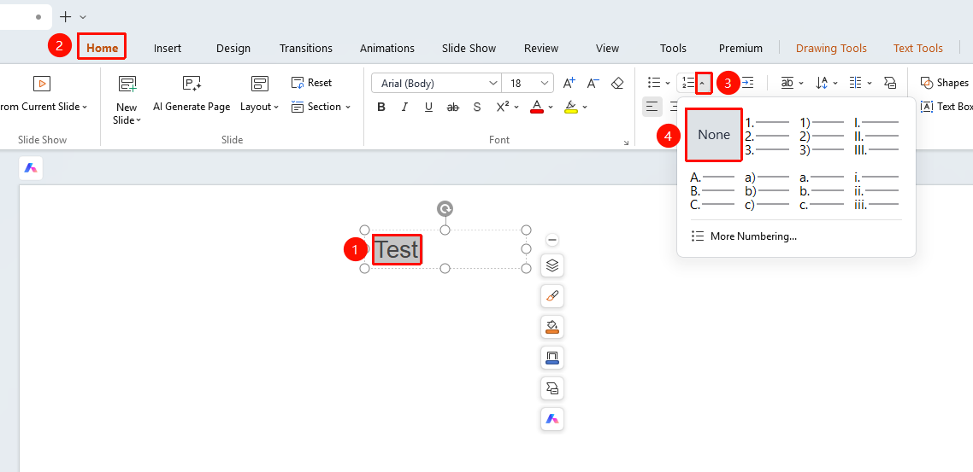The width and height of the screenshot is (973, 472).
Task: Click the floating layers icon beside text box
Action: tap(552, 265)
